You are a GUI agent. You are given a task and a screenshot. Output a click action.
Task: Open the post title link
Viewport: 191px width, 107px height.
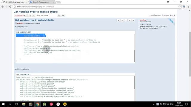pos(35,20)
